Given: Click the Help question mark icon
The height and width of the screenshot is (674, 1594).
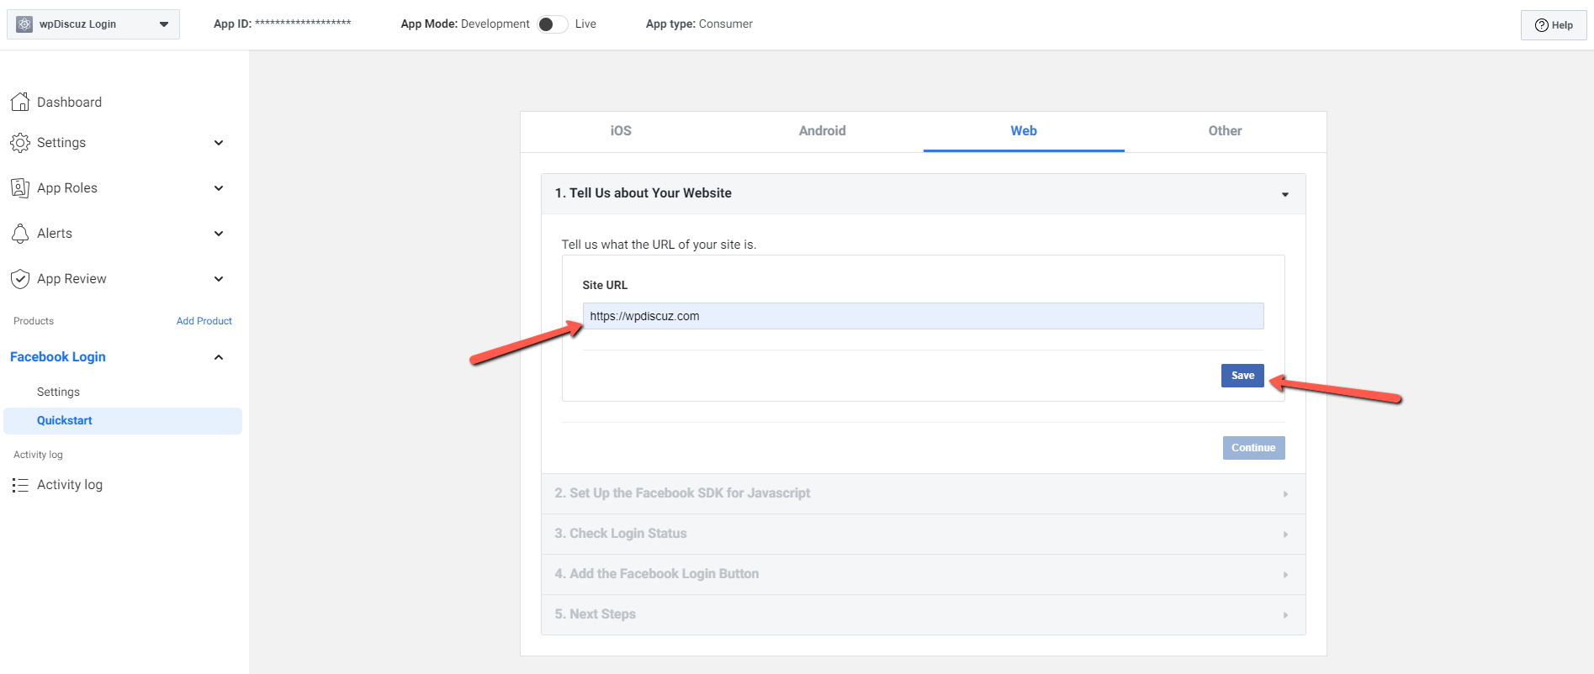Looking at the screenshot, I should pos(1542,25).
